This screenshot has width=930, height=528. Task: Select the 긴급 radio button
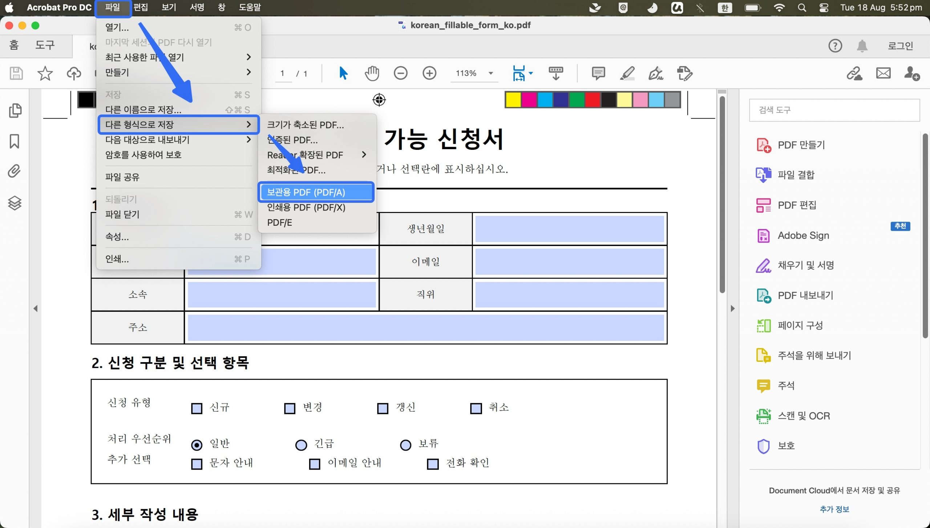(x=301, y=445)
